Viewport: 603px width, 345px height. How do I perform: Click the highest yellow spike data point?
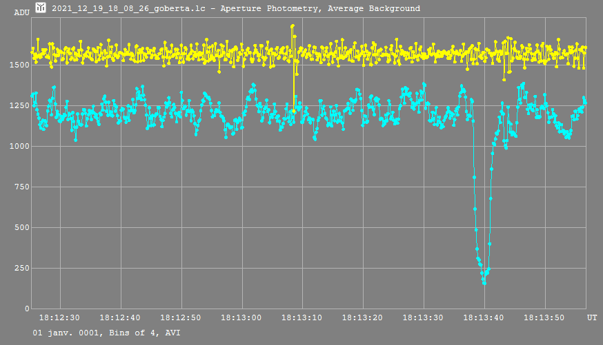(293, 26)
